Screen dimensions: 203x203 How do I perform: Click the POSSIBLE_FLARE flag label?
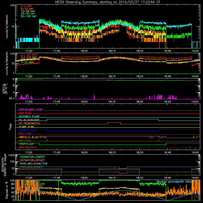click(x=29, y=116)
